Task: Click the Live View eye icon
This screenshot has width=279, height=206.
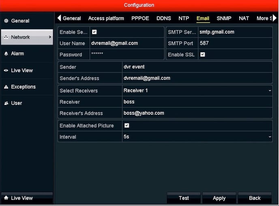Action: [6, 71]
